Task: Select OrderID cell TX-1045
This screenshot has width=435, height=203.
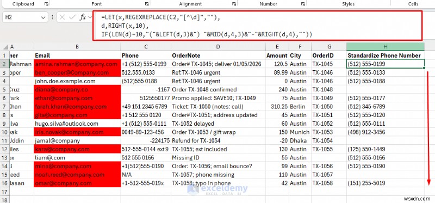Action: pyautogui.click(x=329, y=64)
